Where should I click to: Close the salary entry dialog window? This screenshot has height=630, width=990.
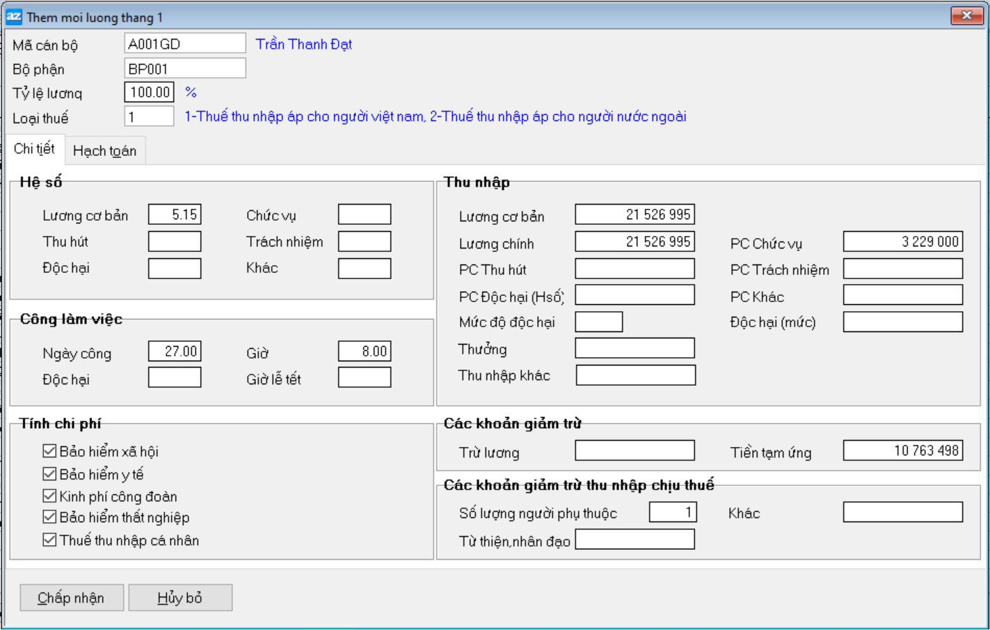[966, 15]
